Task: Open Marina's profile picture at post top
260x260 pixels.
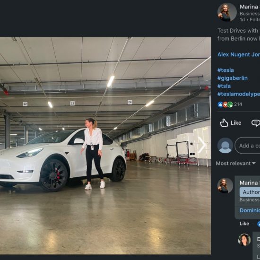Action: (x=227, y=12)
